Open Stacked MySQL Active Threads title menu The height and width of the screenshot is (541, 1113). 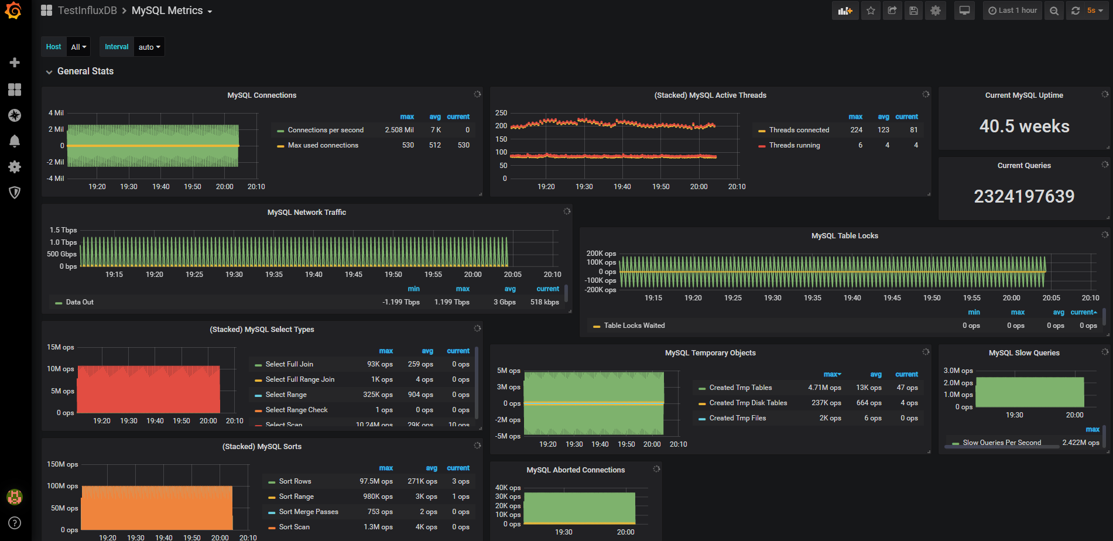tap(710, 95)
